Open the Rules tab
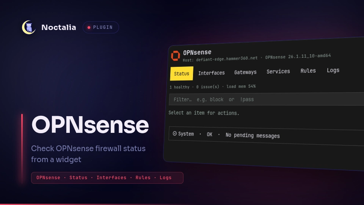 (308, 71)
